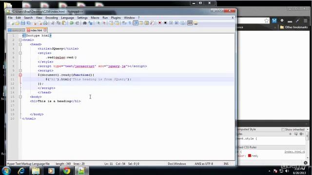The height and width of the screenshot is (175, 312).
Task: Check Show inherited in DevTools styles
Action: (283, 129)
